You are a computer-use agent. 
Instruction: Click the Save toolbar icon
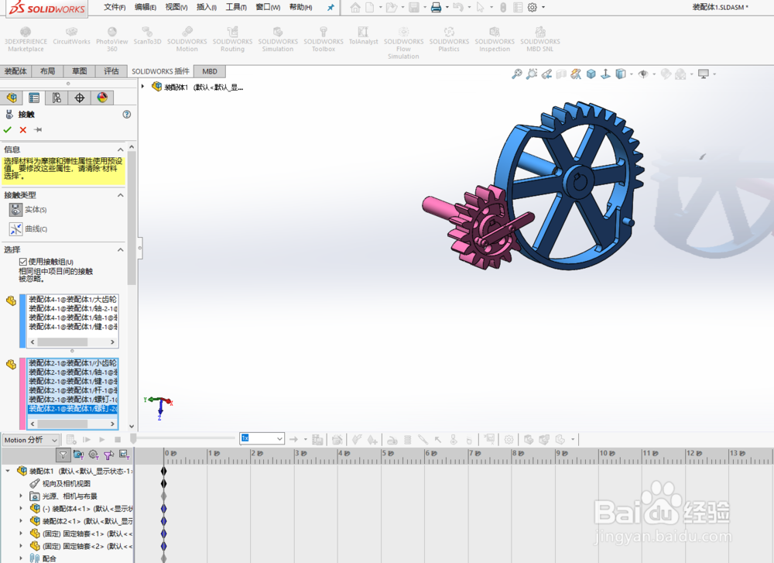point(413,8)
